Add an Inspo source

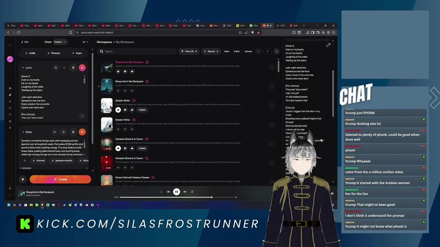(x=77, y=53)
